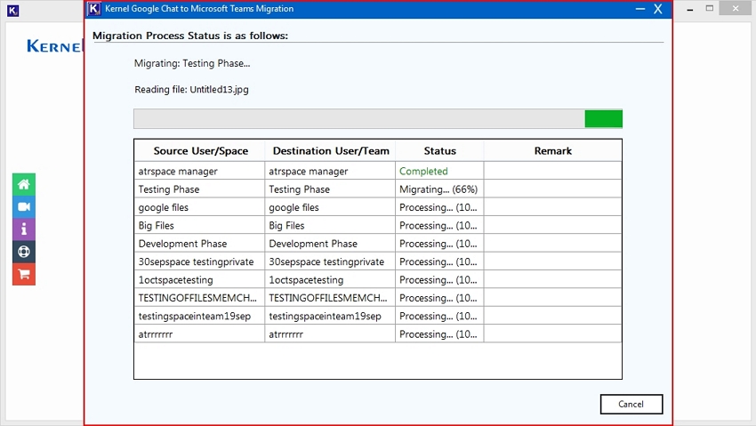Select destination cell 'Big Files'

(x=330, y=226)
